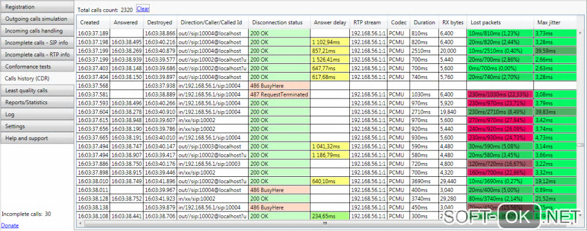Click max jitter 21,52ms cell
This screenshot has width=587, height=231.
click(x=555, y=199)
